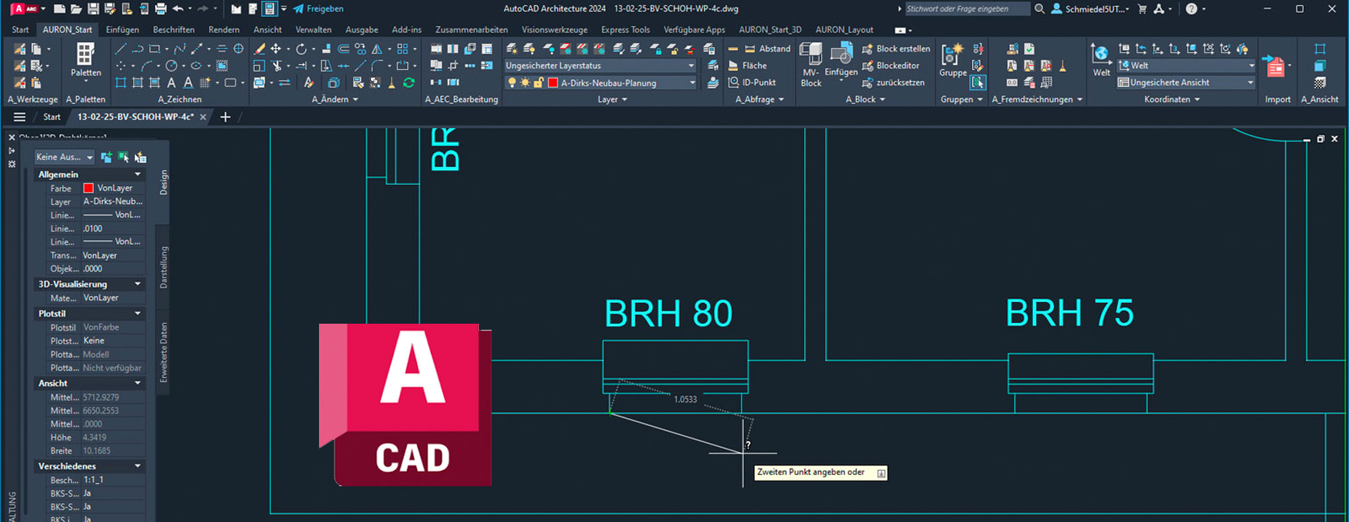Open the Ansicht ribbon tab
This screenshot has height=522, width=1349.
[268, 30]
